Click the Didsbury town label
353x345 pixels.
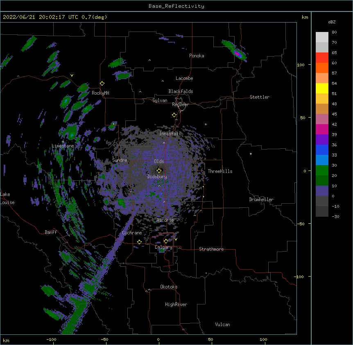(x=157, y=177)
